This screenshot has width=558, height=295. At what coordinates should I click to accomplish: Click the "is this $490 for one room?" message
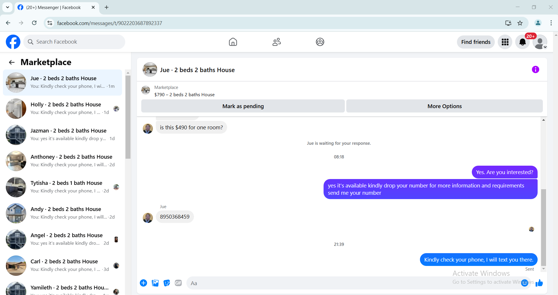tap(191, 127)
